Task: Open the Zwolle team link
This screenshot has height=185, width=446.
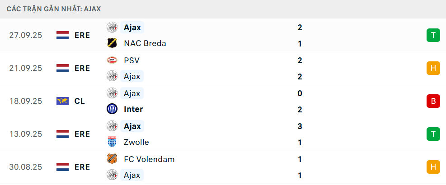Action: [136, 142]
